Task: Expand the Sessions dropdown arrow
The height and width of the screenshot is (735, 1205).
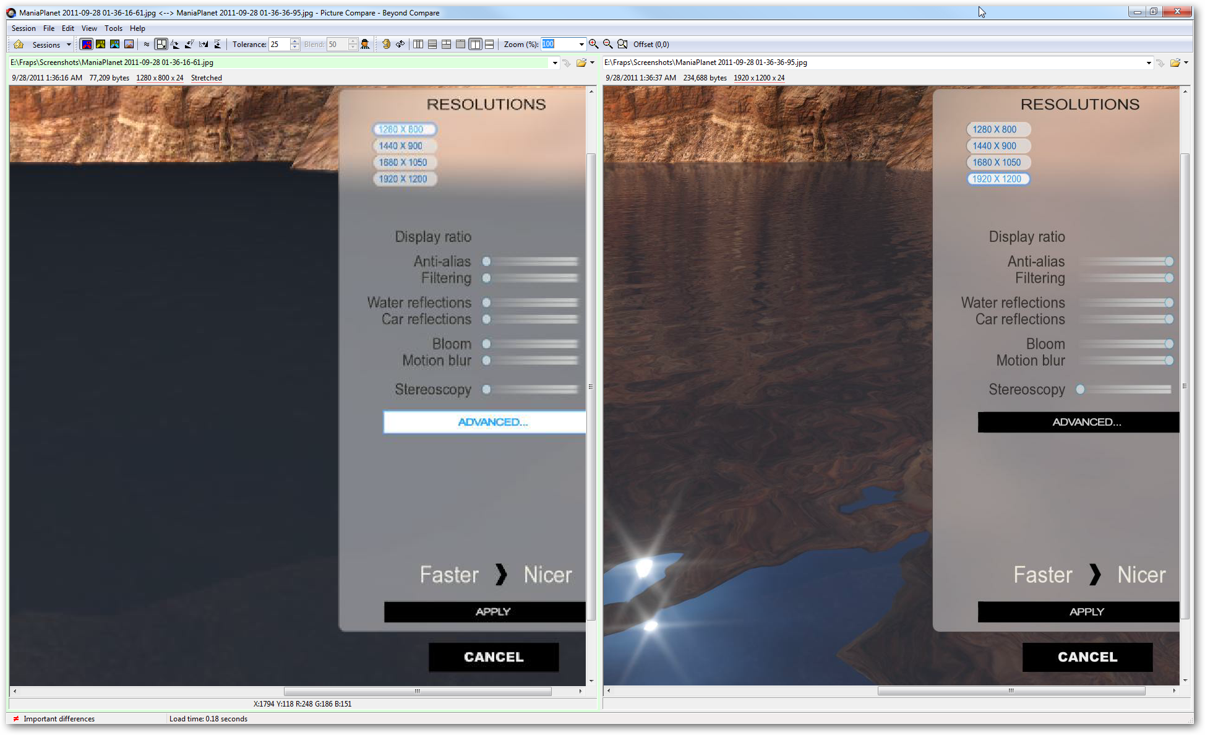Action: click(69, 45)
